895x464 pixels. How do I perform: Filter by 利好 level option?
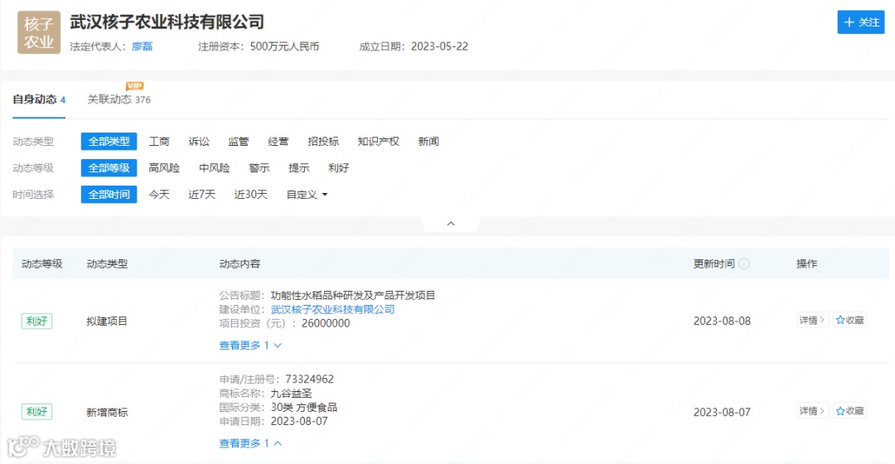tap(338, 168)
